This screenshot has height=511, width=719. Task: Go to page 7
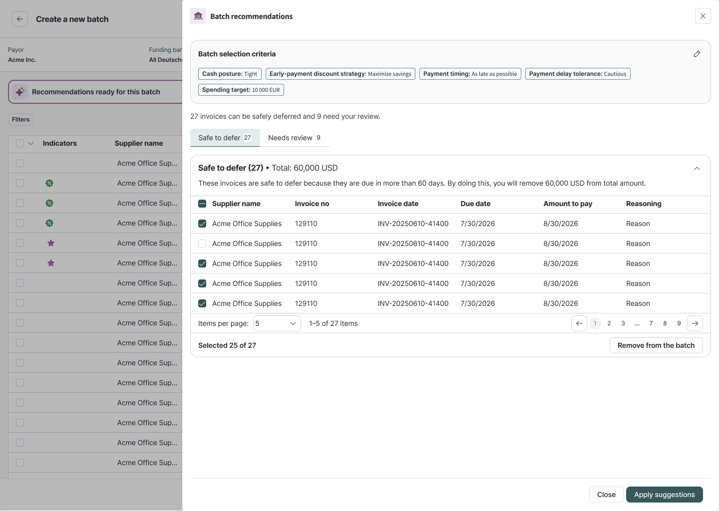click(x=651, y=323)
